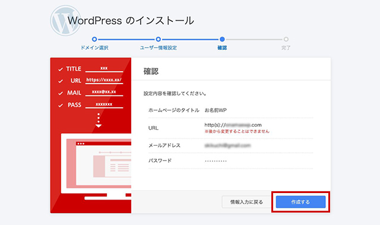This screenshot has width=380, height=225.
Task: Click the blue 作成する button
Action: [300, 202]
